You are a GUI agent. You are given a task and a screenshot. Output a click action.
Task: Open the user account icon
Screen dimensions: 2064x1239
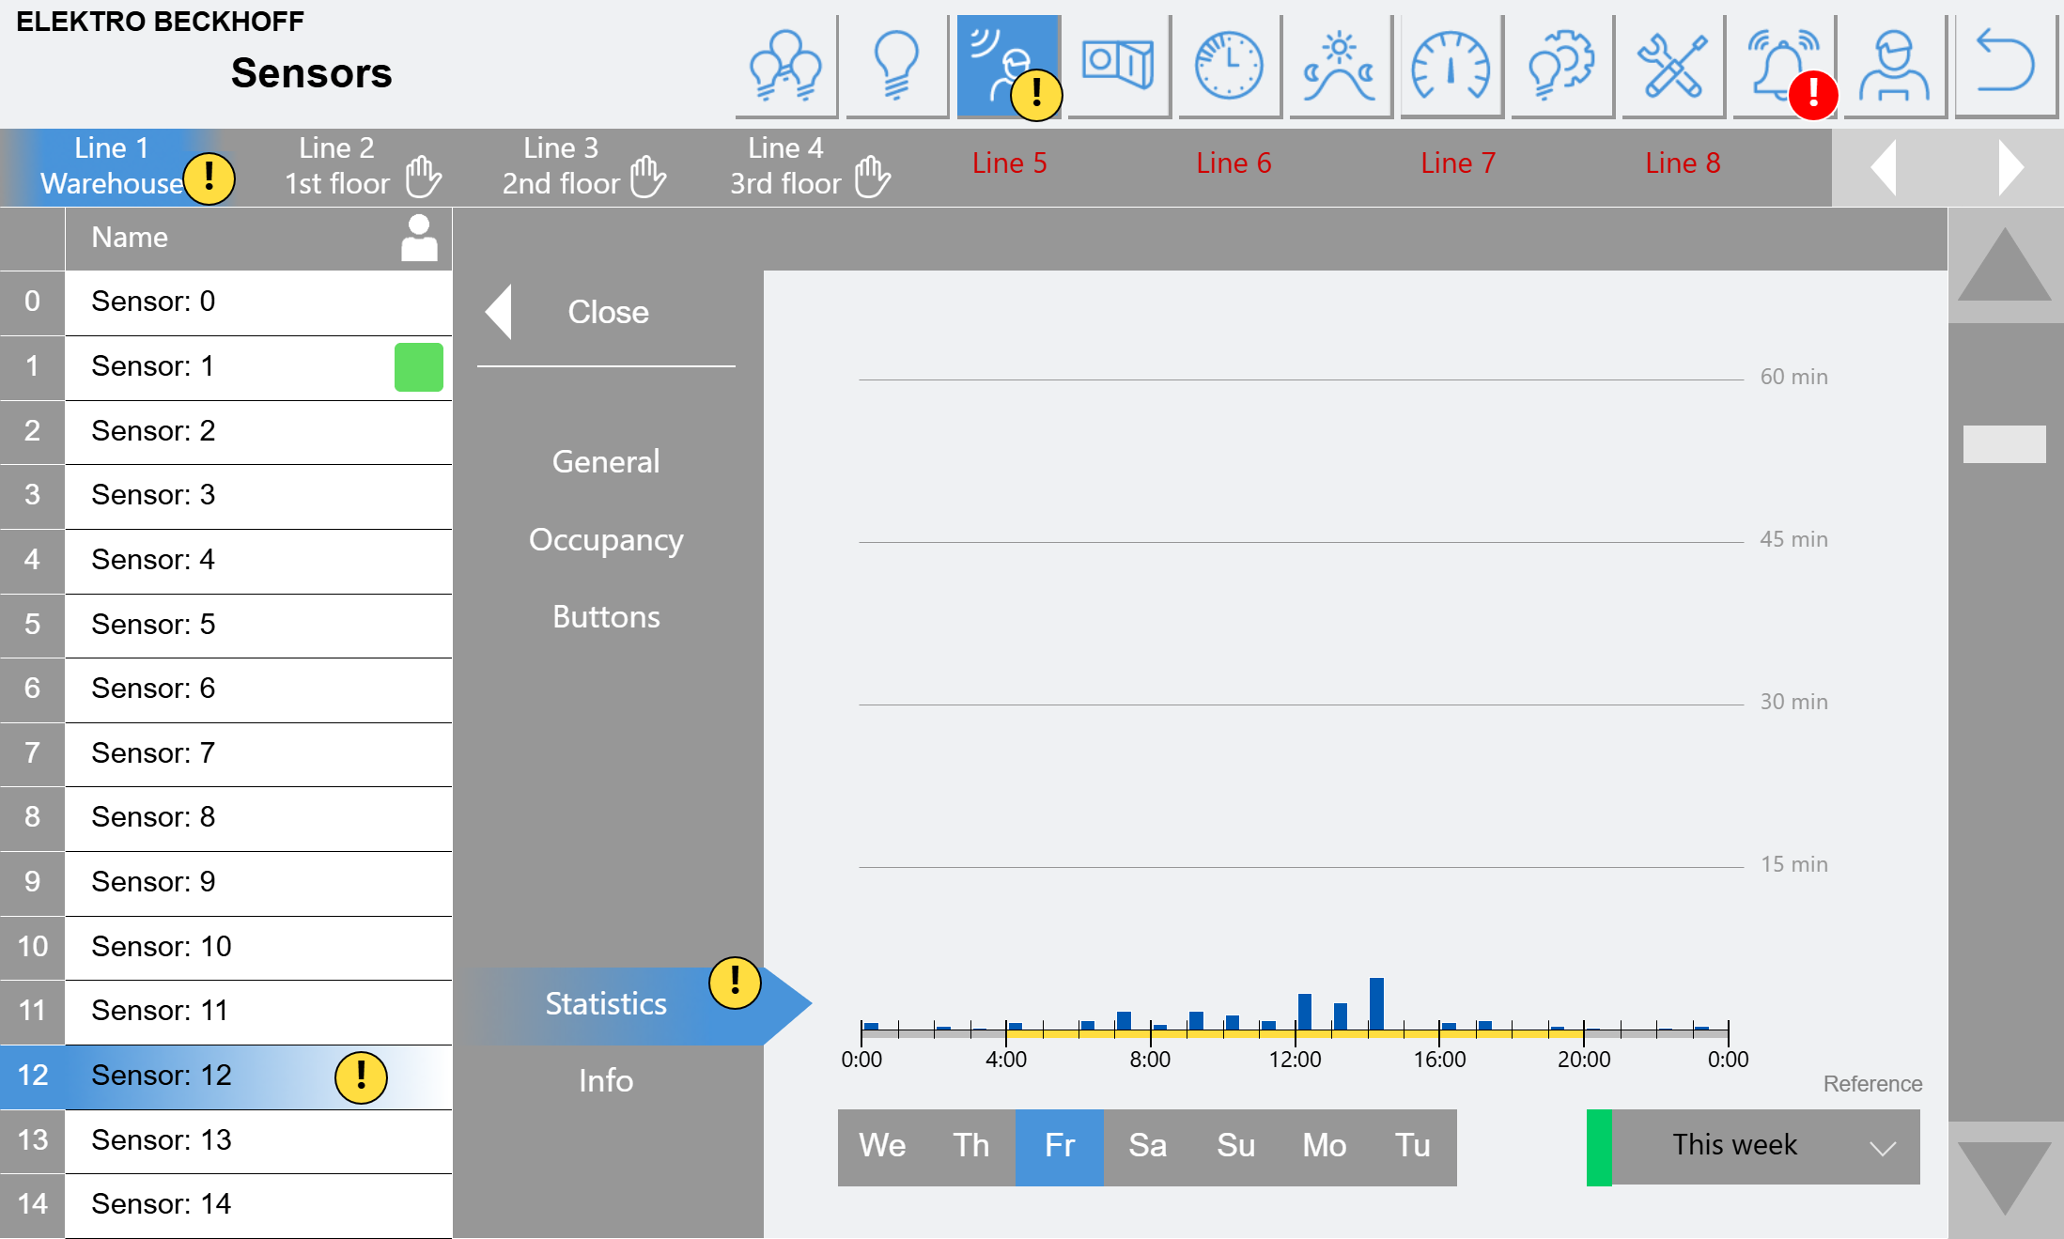tap(1894, 66)
